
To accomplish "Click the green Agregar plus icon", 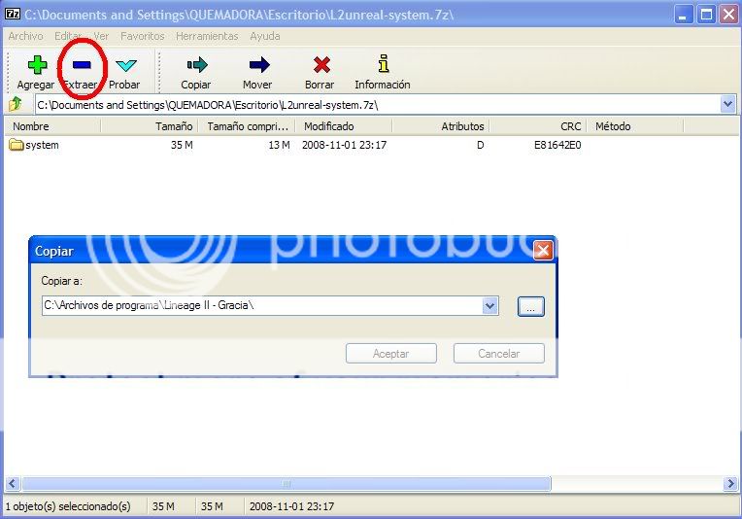I will pyautogui.click(x=37, y=65).
